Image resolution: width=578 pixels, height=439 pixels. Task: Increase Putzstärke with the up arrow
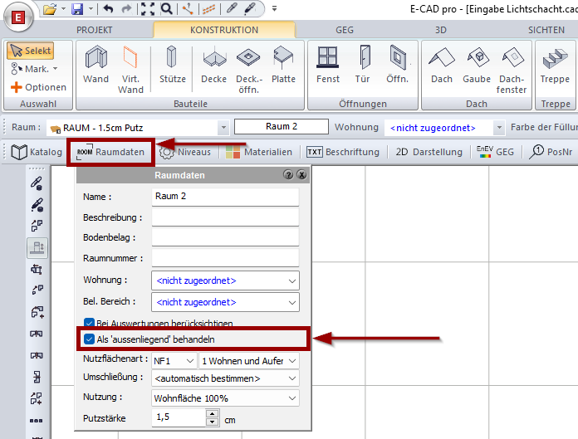click(212, 414)
